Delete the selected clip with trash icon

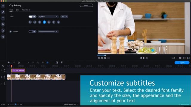(19, 62)
